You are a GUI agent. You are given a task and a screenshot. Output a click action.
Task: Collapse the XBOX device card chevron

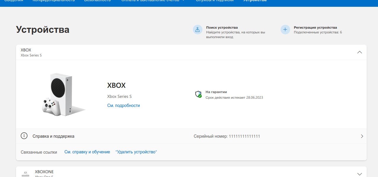click(360, 52)
